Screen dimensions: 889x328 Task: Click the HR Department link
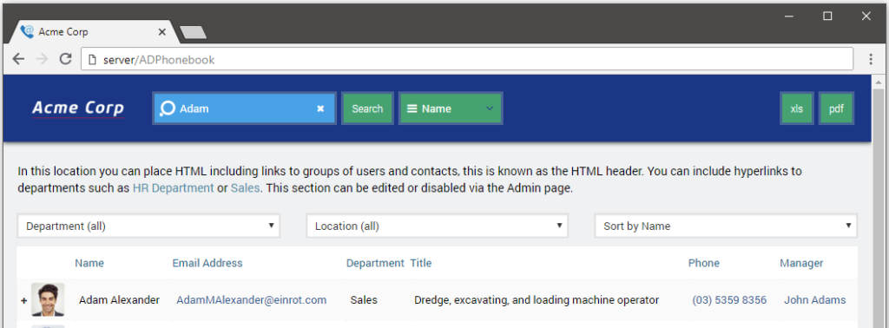(x=173, y=188)
